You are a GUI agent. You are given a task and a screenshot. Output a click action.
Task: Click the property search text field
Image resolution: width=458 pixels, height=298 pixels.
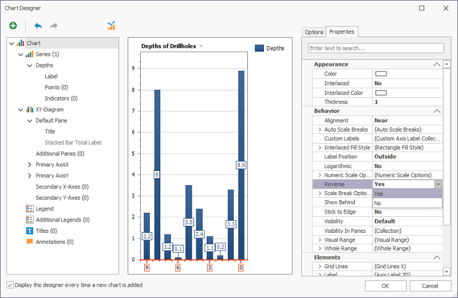pos(376,49)
